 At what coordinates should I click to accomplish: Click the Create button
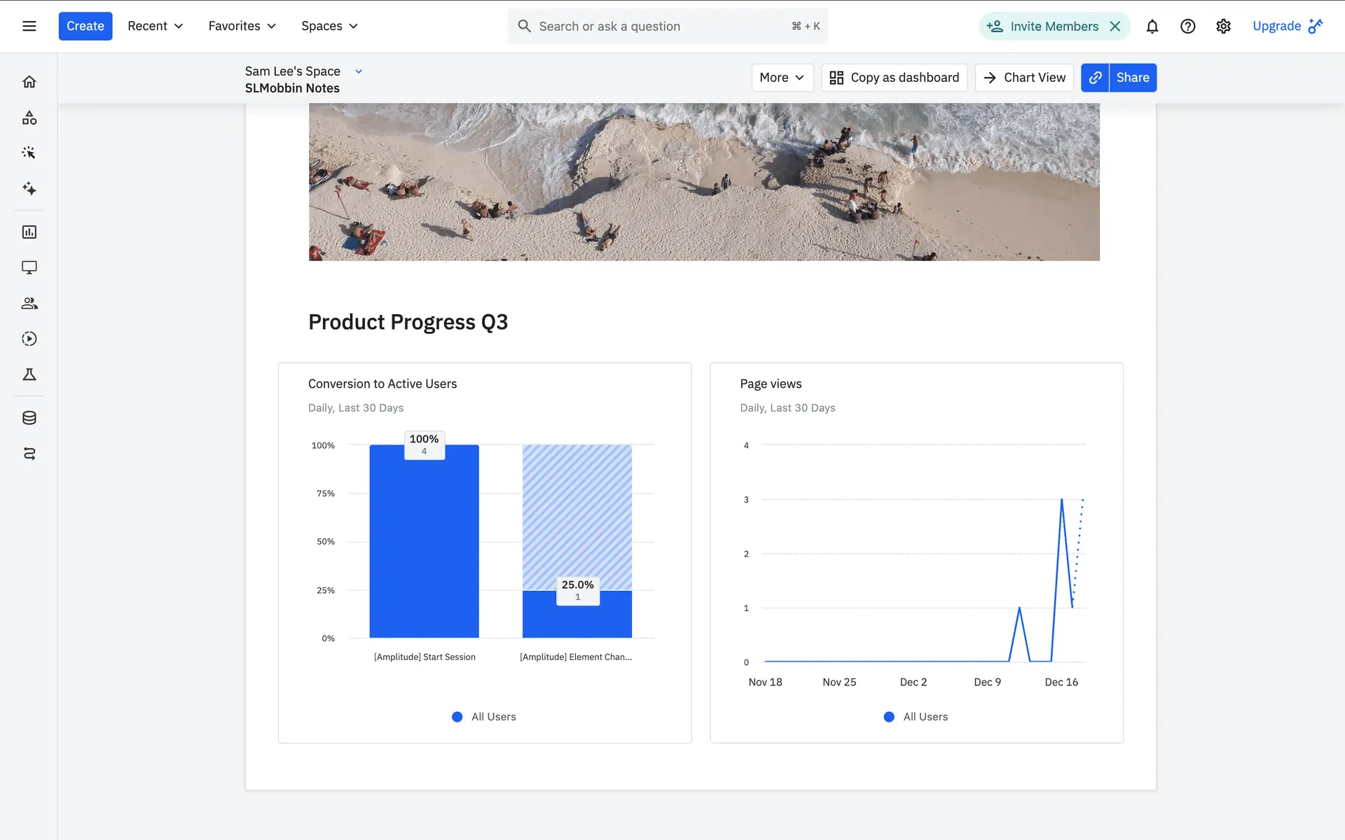[x=85, y=26]
